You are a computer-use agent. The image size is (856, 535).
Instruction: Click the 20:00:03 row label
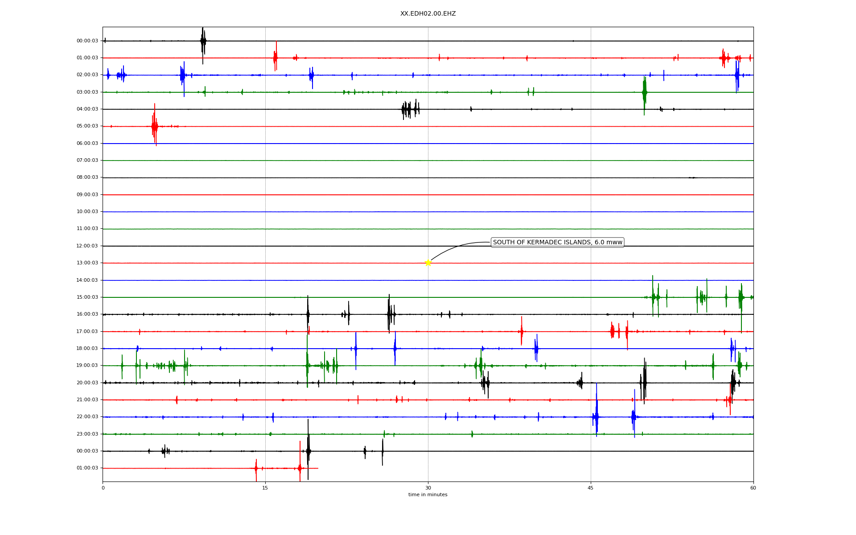[87, 383]
